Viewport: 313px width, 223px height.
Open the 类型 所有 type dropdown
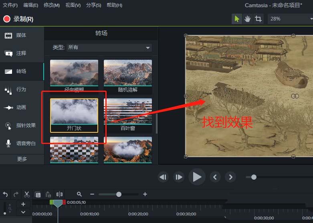click(109, 48)
